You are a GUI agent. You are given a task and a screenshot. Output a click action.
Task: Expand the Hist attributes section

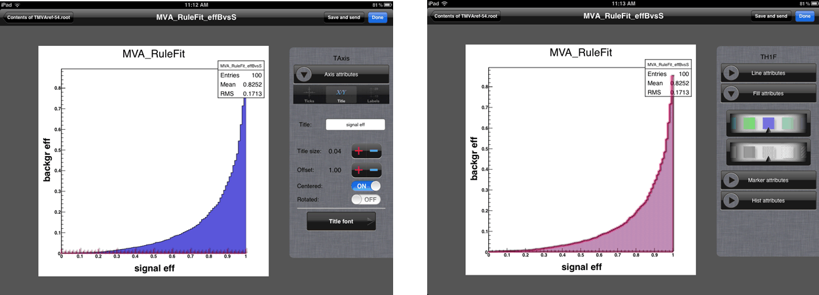731,201
